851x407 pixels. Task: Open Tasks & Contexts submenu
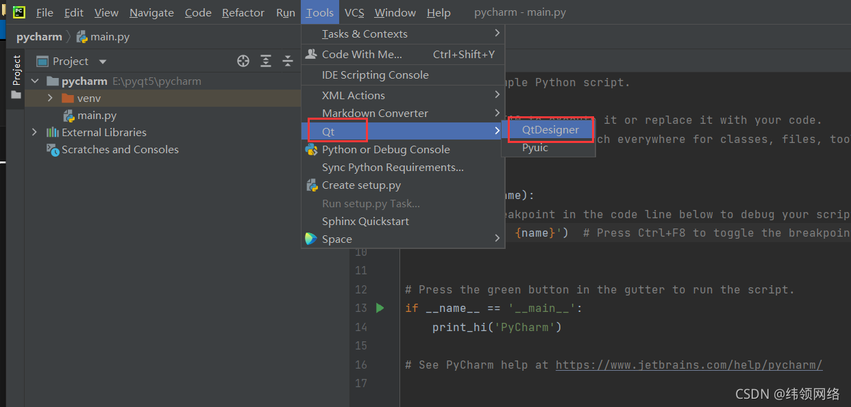click(403, 34)
